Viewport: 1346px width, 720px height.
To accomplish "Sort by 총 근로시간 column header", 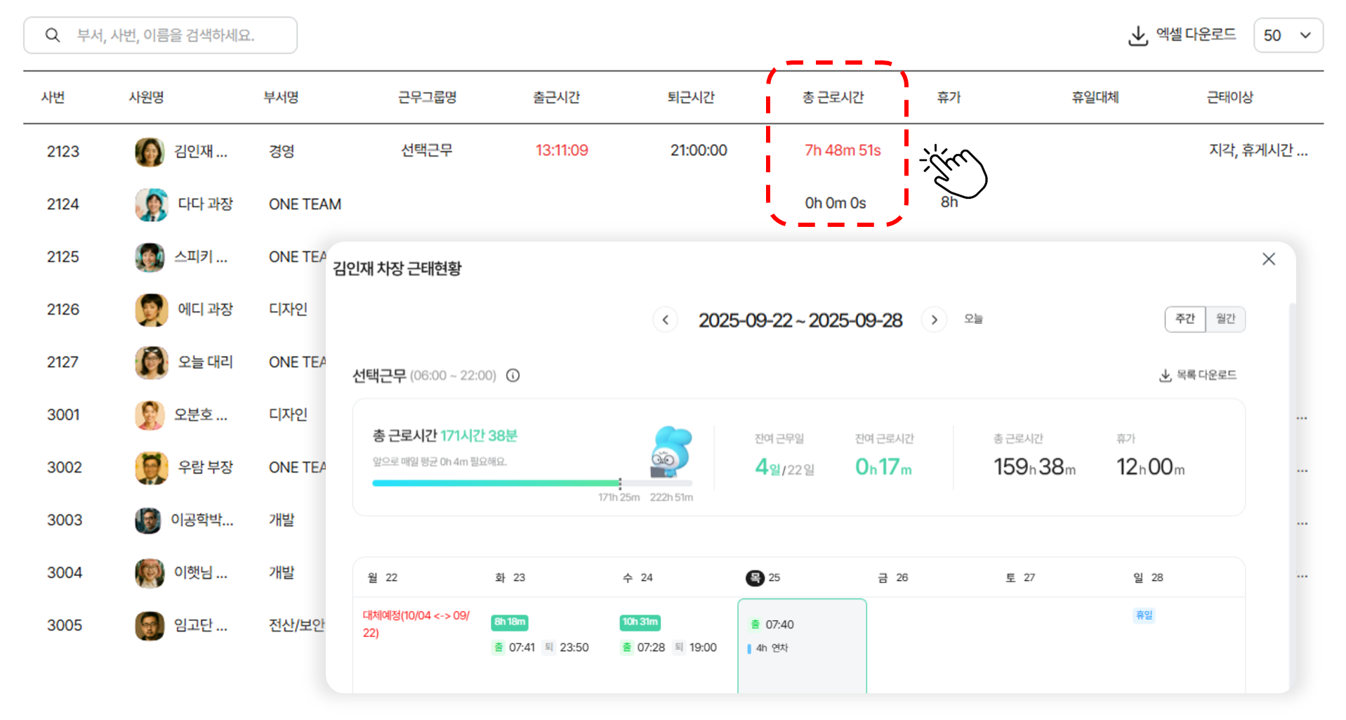I will (x=833, y=98).
